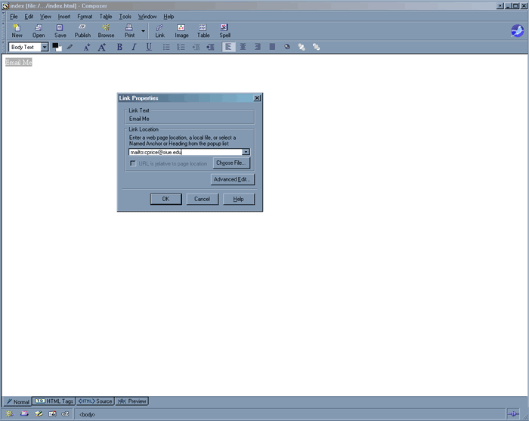The image size is (529, 421).
Task: Expand the Link Location dropdown arrow
Action: (246, 152)
